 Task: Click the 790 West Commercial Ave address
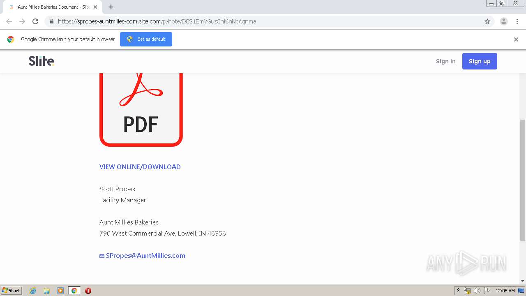(162, 233)
